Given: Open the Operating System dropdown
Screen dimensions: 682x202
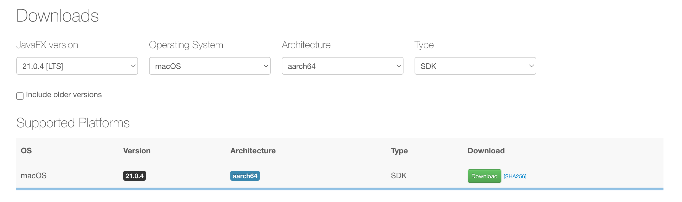Looking at the screenshot, I should [x=210, y=66].
